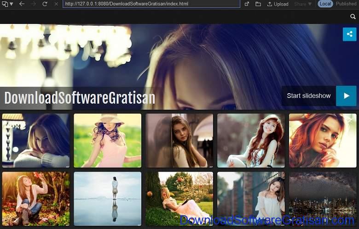Click the DownloadSoftwareGratisan album title
The image size is (359, 229).
[80, 98]
